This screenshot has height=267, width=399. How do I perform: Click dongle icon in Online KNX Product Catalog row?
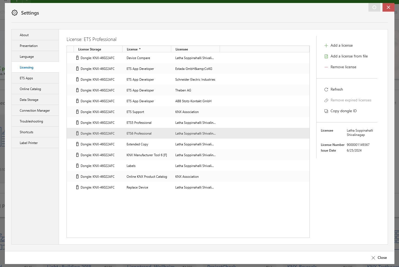click(x=77, y=176)
